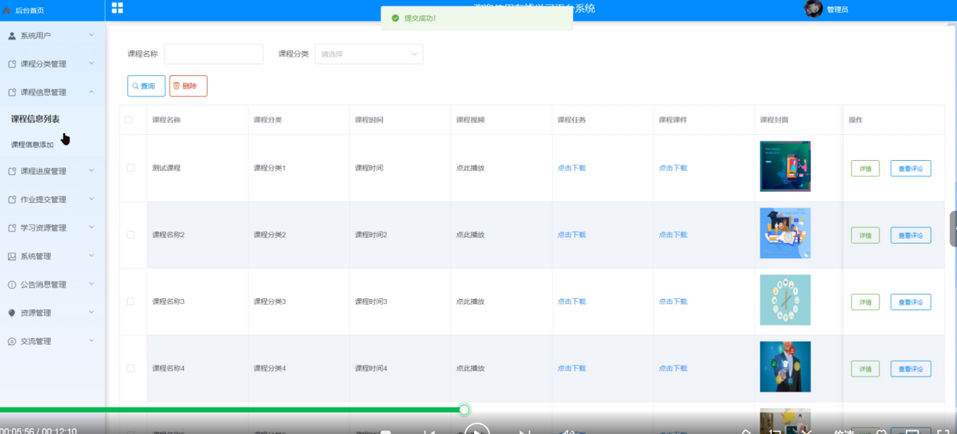Click 查看评论 for 课程名称4
The height and width of the screenshot is (434, 957).
(x=910, y=368)
